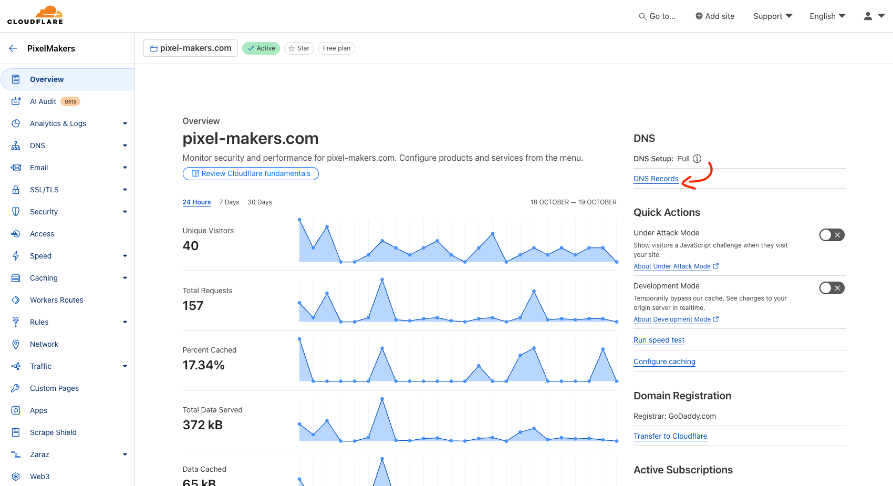Open About Under Attack Mode link

(x=676, y=266)
